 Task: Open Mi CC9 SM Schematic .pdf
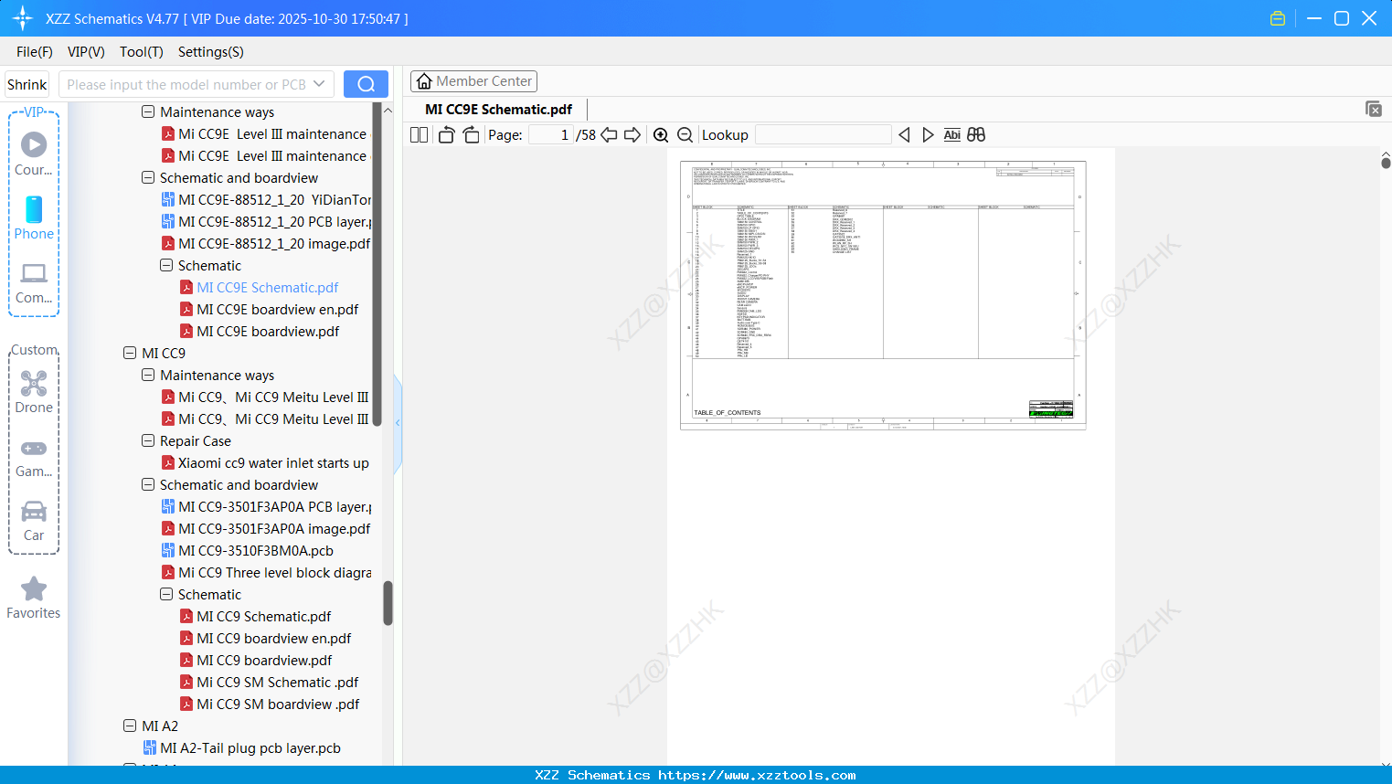click(278, 682)
